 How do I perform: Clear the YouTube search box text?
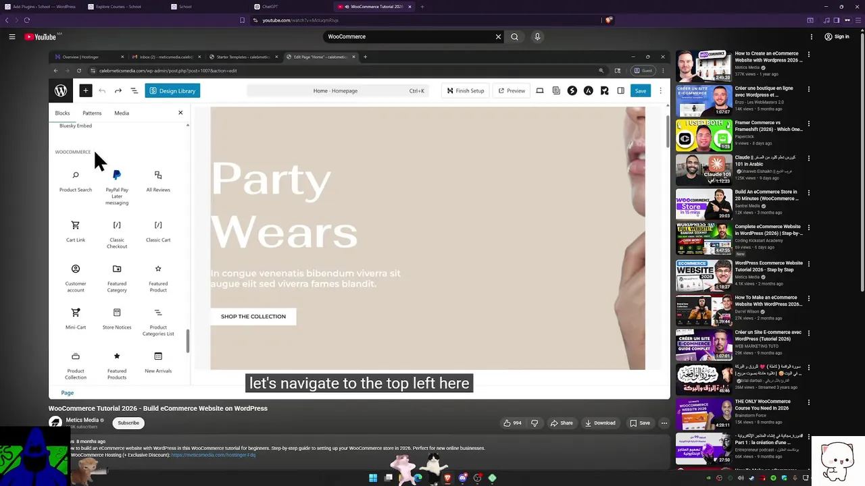click(498, 36)
